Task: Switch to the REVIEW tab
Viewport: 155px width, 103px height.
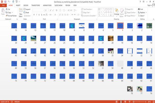Action: coord(68,5)
